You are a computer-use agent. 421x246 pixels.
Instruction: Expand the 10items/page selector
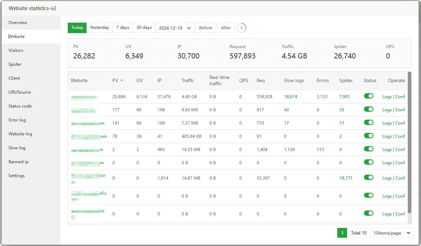pyautogui.click(x=391, y=233)
